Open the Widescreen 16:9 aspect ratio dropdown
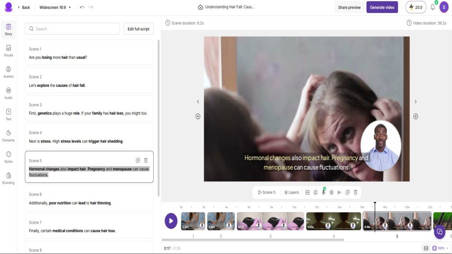452x254 pixels. (x=55, y=7)
